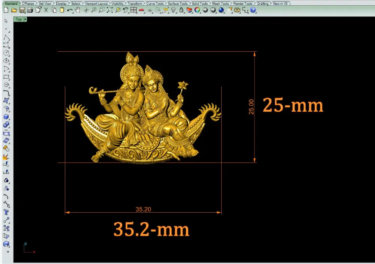Image resolution: width=375 pixels, height=264 pixels.
Task: Open the Curve Tools tab
Action: [155, 4]
